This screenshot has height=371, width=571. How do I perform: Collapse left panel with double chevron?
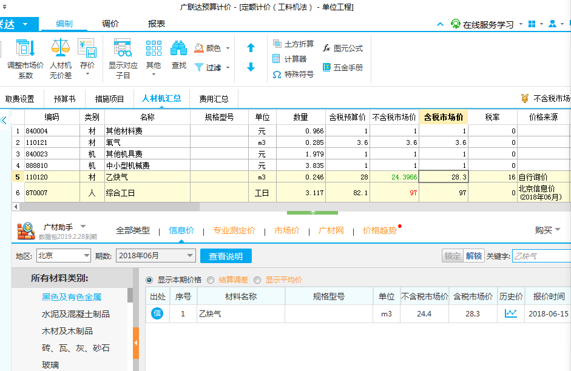[4, 121]
